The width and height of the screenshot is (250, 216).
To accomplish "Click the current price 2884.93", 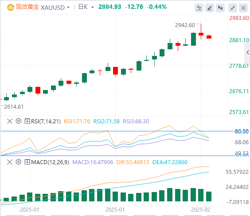I will point(109,7).
